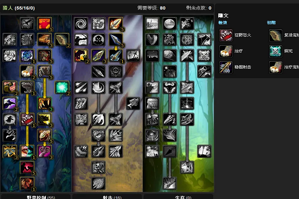299x199 pixels.
Task: Click Improved Concussive Shot spiral talent
Action: [81, 23]
